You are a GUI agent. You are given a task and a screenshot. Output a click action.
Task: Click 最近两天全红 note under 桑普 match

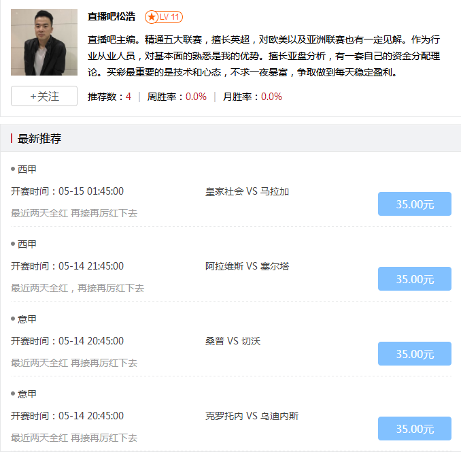[x=74, y=363]
